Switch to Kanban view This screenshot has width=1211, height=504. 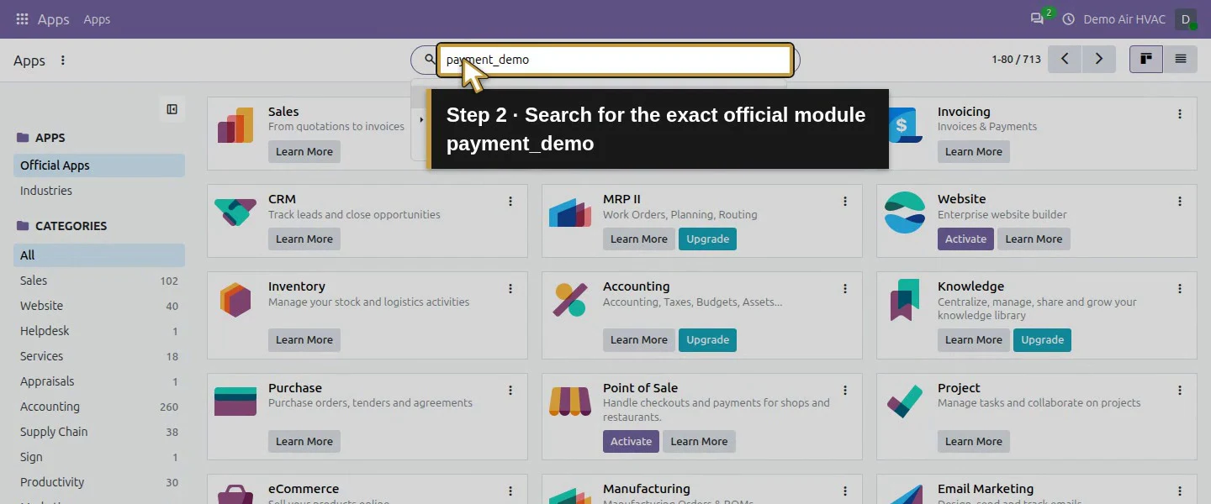[1146, 59]
